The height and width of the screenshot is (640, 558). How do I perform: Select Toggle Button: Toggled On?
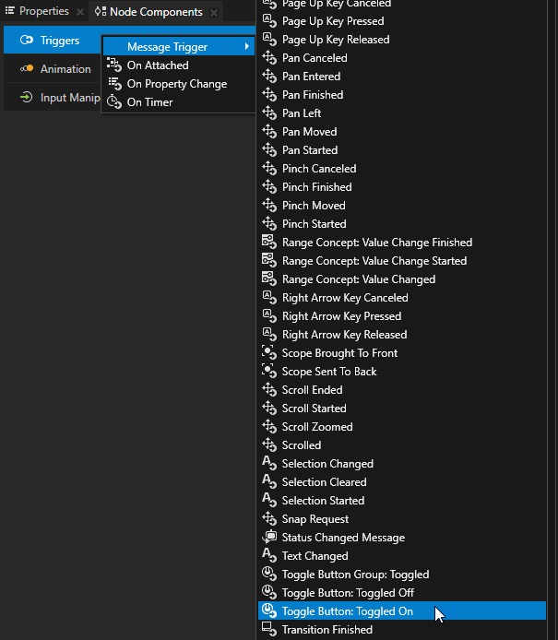click(x=402, y=611)
